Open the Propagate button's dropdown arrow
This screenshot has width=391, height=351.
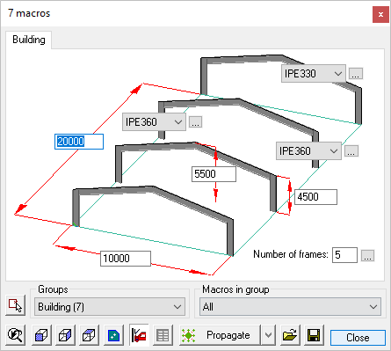pos(268,335)
